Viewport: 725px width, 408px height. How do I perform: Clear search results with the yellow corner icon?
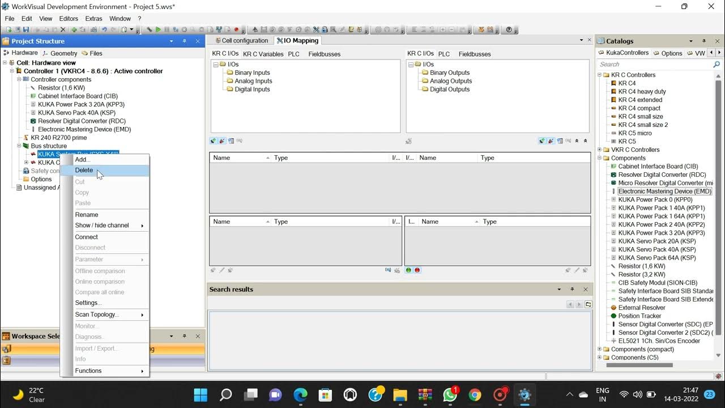point(588,304)
